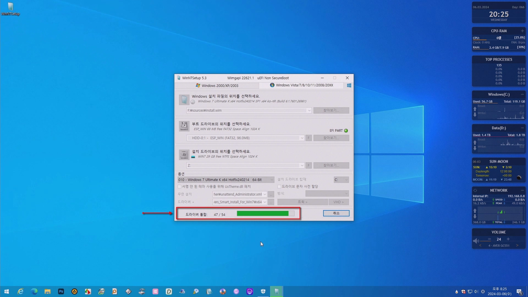This screenshot has width=528, height=297.
Task: Open the notification center icon
Action: coord(519,291)
